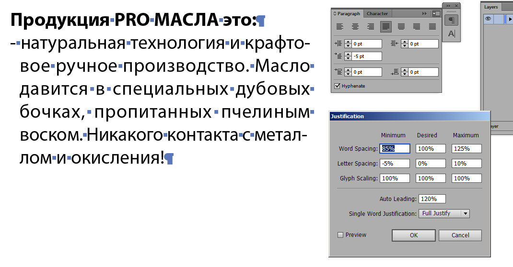Increase left indent with up arrow

tap(348, 42)
